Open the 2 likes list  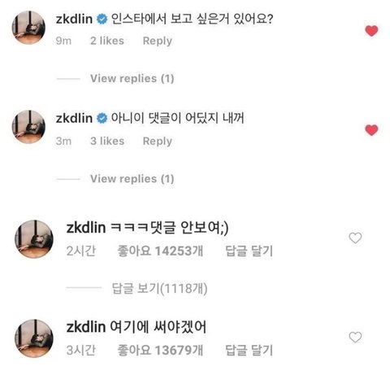(x=107, y=41)
